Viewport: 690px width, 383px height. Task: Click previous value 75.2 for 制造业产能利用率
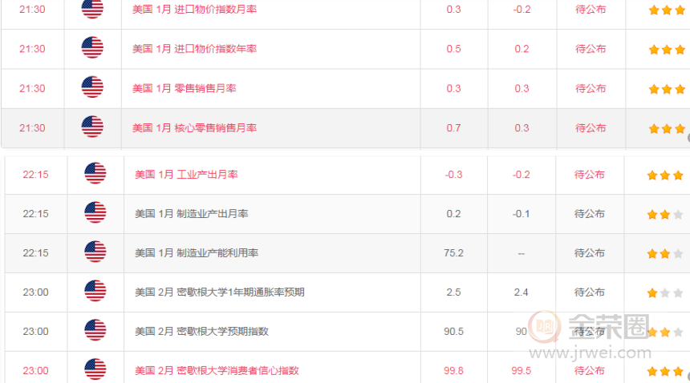coord(453,253)
